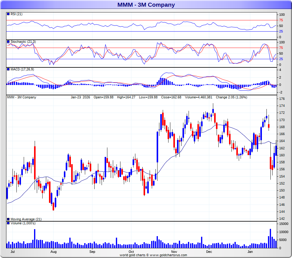
Task: Click the MMM - 3M Company label in price panel
Action: (21, 97)
